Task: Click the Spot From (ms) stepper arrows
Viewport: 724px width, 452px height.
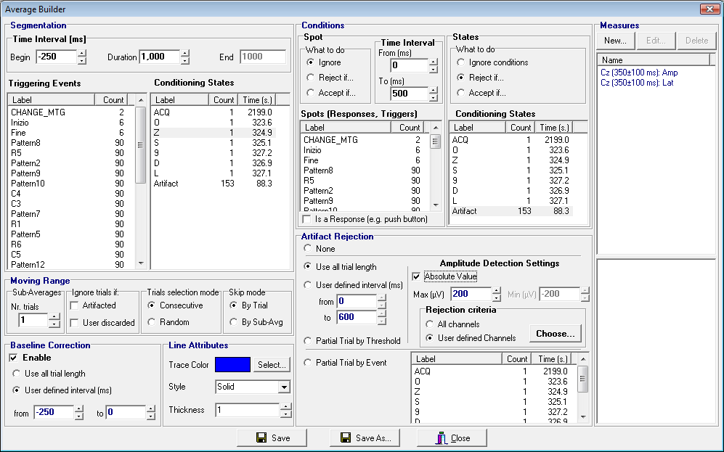Action: 433,65
